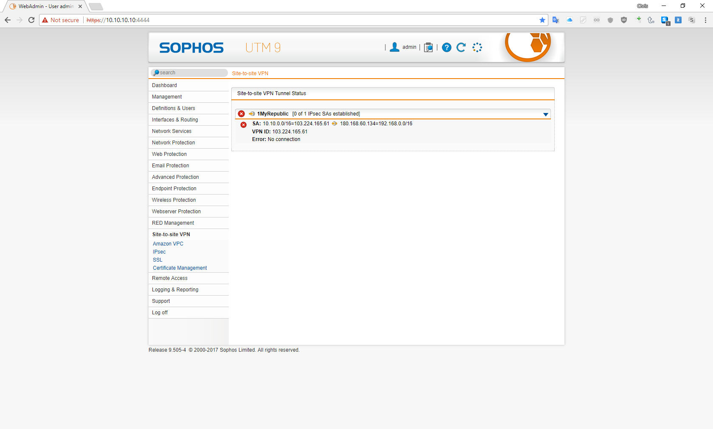Open the Amazon VPC submenu link
The image size is (713, 429).
tap(168, 244)
